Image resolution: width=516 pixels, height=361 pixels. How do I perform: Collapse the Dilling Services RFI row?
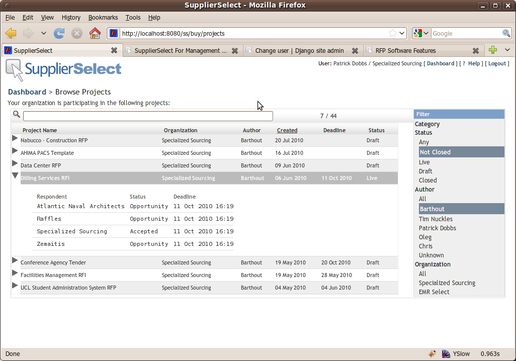tap(15, 176)
